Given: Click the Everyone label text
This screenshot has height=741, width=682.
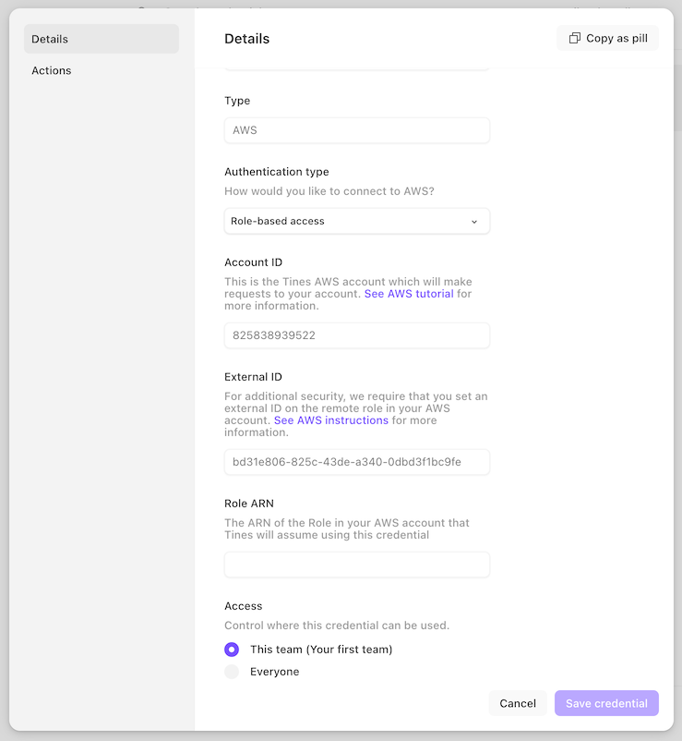Looking at the screenshot, I should pos(275,672).
